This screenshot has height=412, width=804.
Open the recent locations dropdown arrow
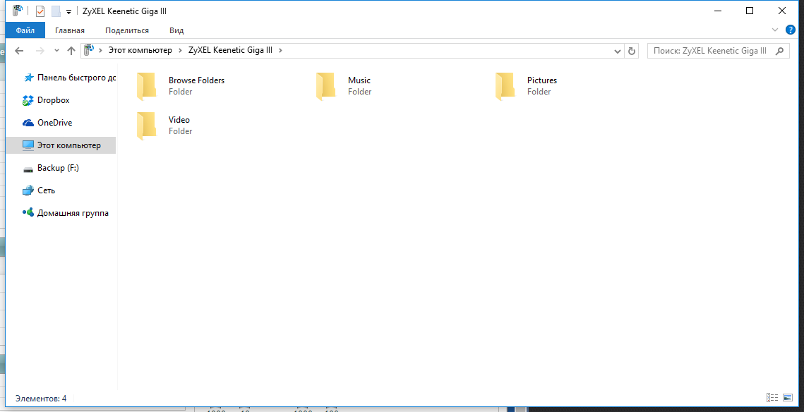pos(56,51)
